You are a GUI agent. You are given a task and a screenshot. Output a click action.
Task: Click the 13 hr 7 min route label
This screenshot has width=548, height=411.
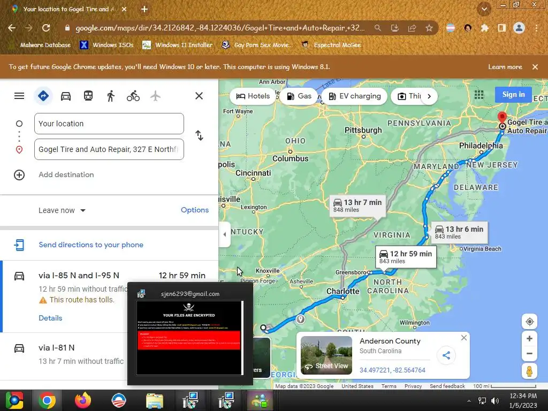357,205
